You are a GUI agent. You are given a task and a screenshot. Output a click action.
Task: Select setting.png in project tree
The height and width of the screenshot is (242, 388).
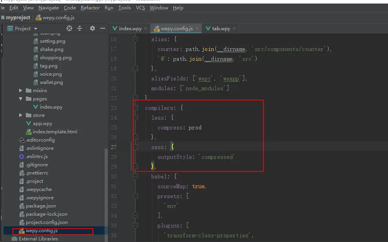53,41
